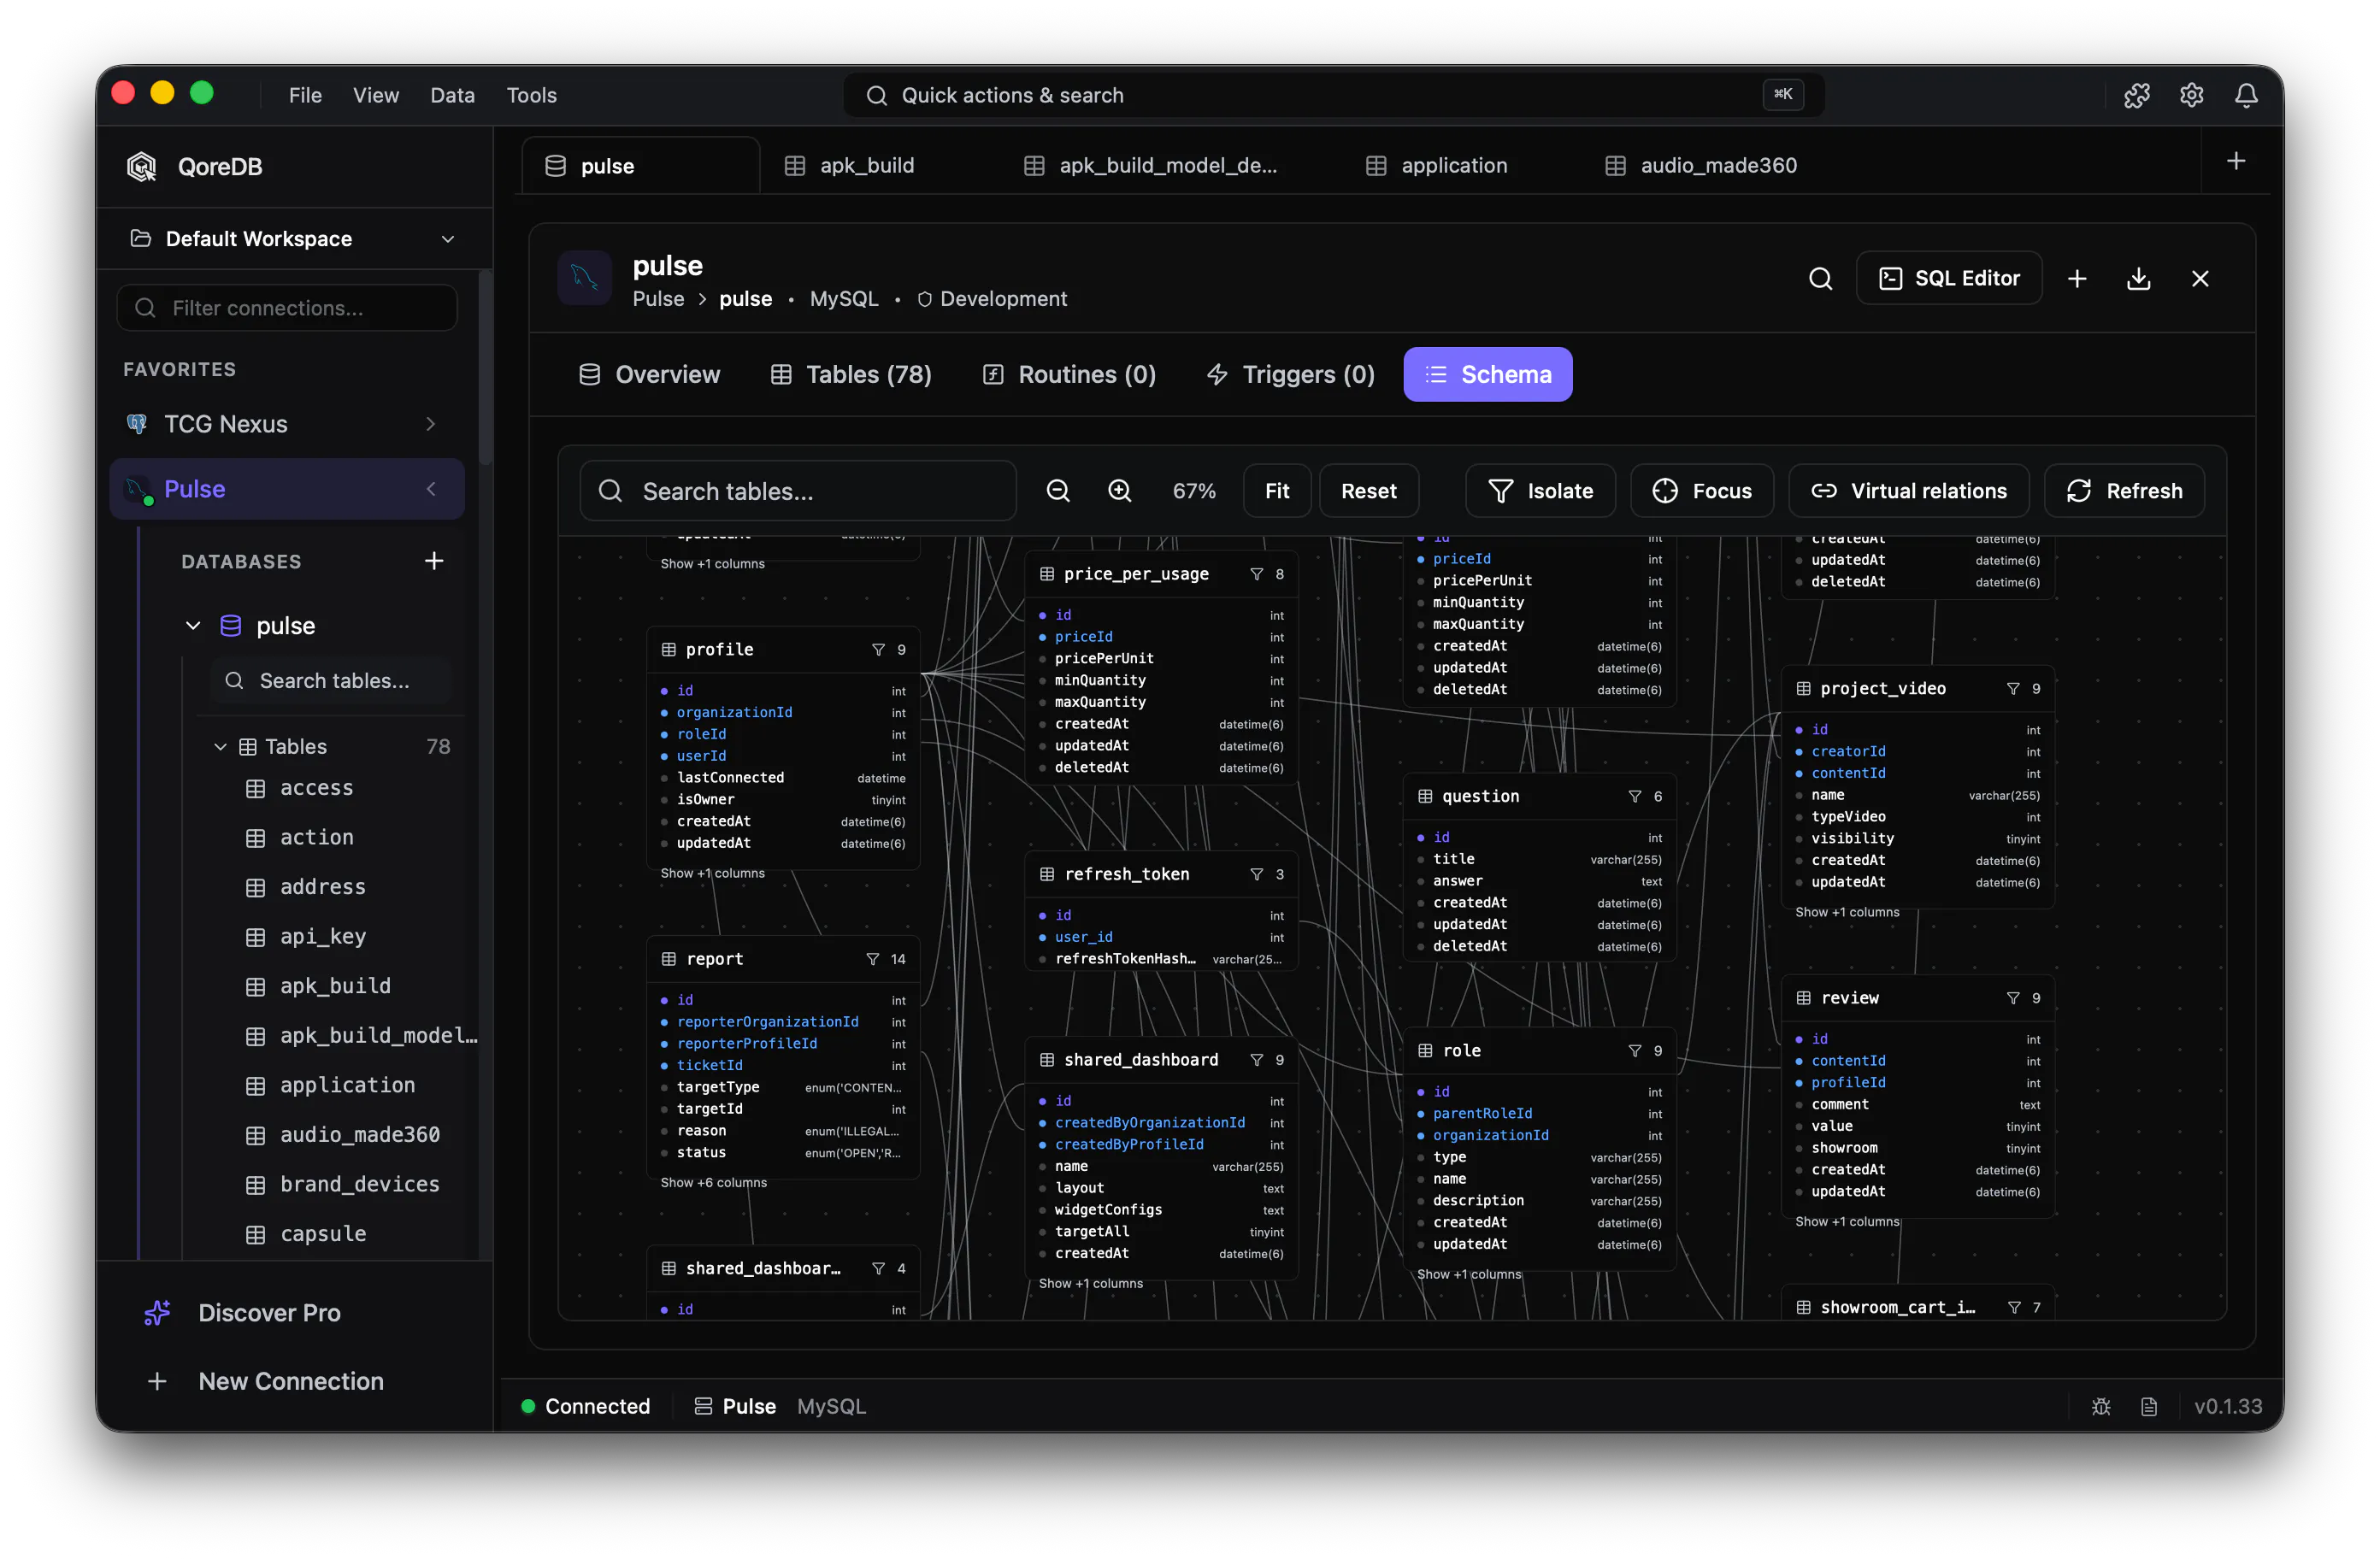The height and width of the screenshot is (1559, 2380).
Task: Click the QoreDB logo icon
Action: (142, 167)
